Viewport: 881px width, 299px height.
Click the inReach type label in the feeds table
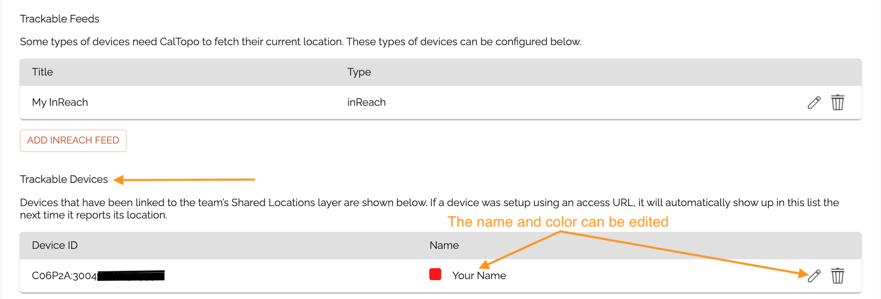click(367, 102)
